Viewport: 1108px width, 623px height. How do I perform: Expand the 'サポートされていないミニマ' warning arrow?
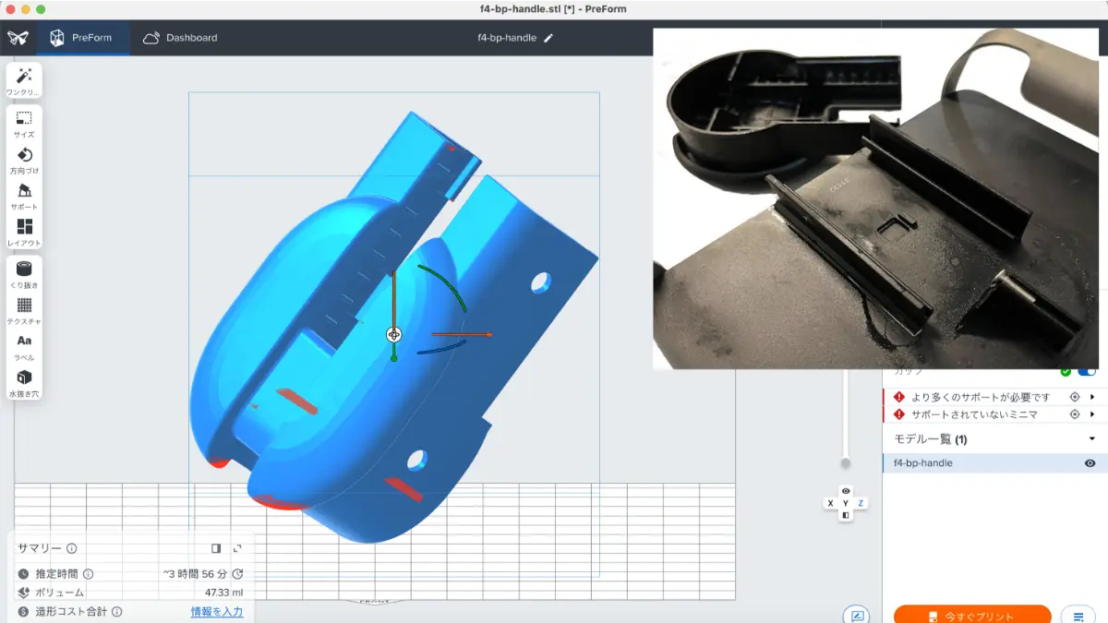tap(1092, 414)
